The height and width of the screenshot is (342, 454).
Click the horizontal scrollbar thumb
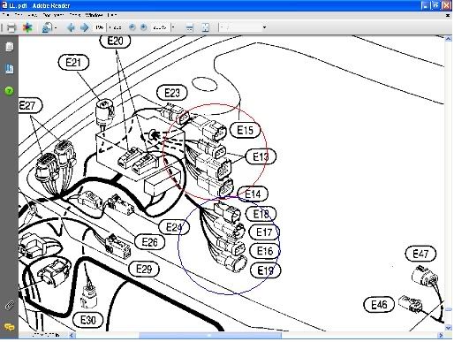click(209, 335)
